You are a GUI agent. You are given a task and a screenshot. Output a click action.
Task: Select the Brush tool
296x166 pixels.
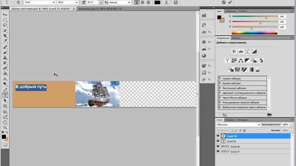coord(5,52)
